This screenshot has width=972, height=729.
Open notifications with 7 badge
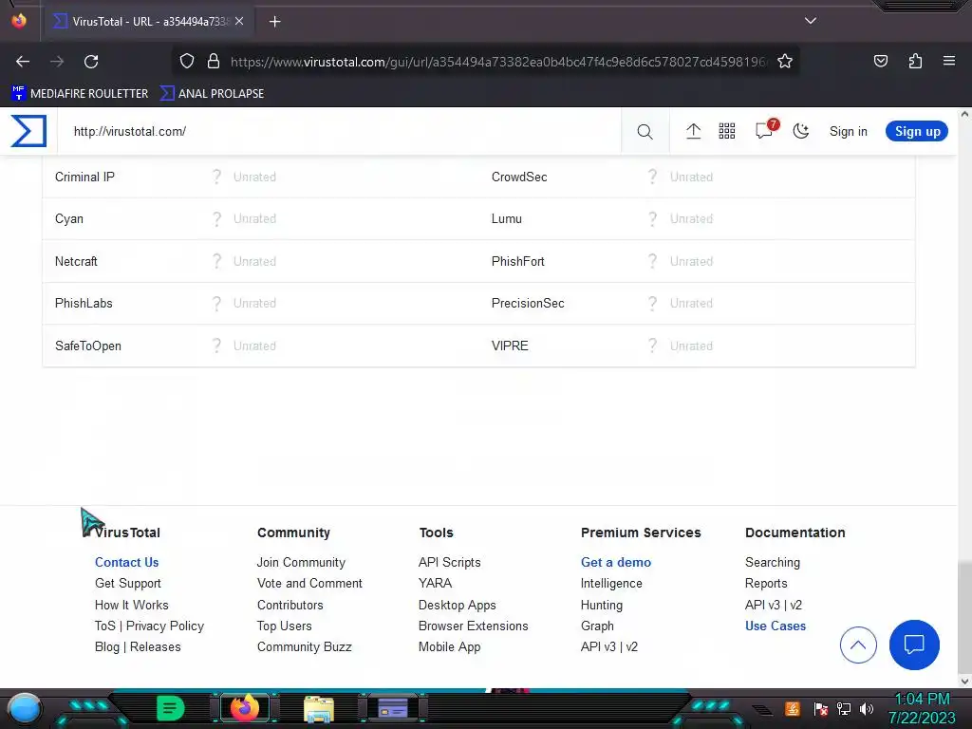pyautogui.click(x=766, y=129)
